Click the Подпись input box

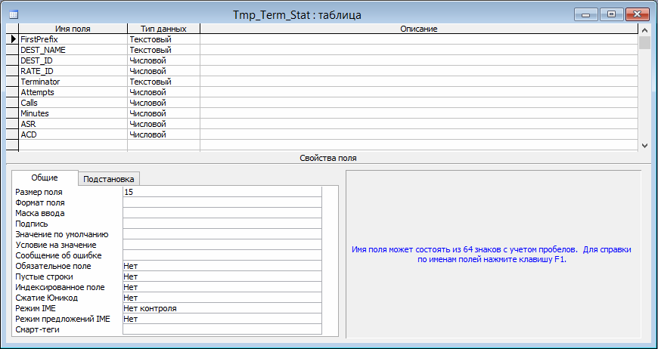[x=222, y=224]
